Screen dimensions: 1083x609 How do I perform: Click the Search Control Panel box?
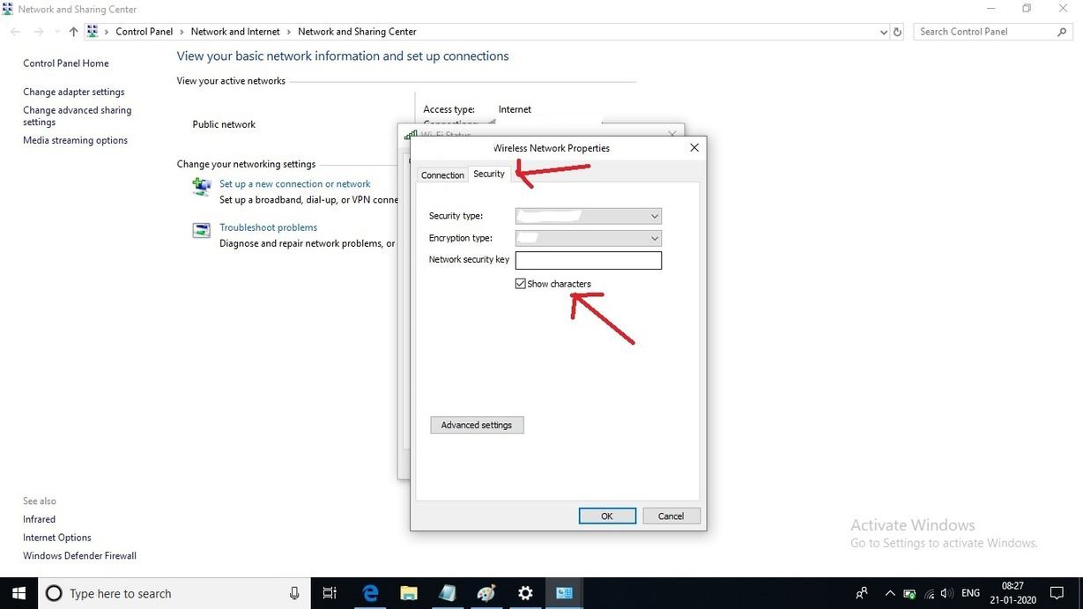(x=985, y=32)
